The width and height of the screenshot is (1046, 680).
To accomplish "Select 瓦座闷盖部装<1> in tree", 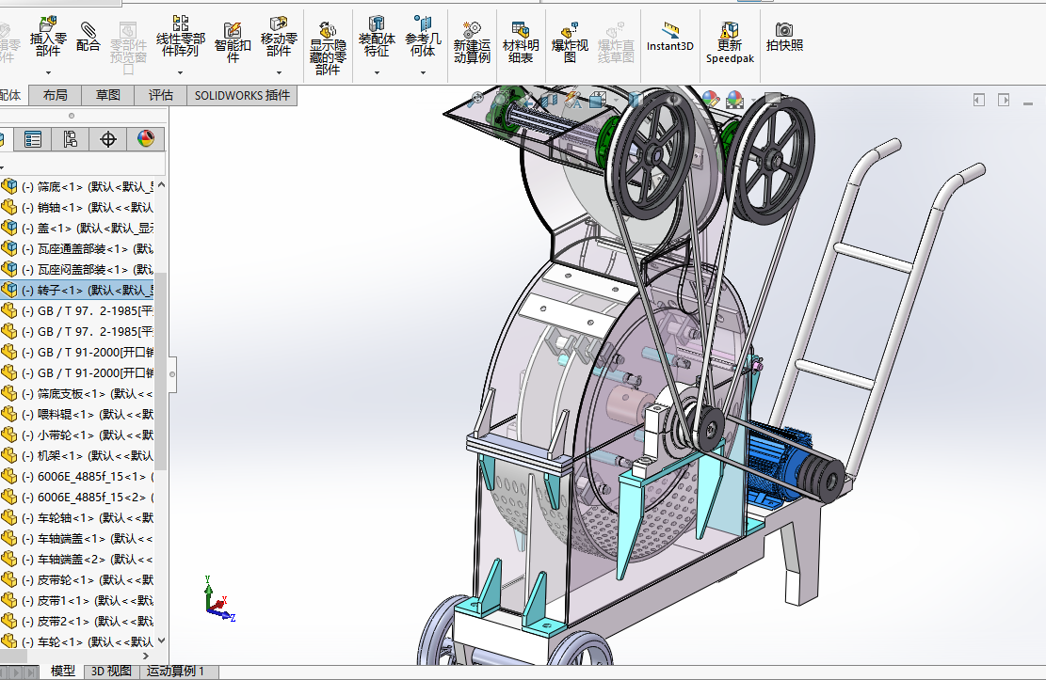I will 77,269.
